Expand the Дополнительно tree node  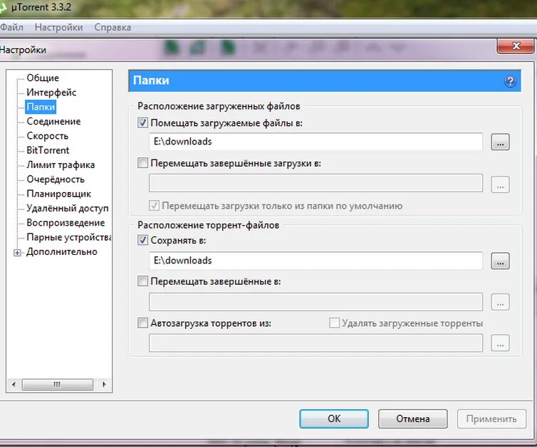click(17, 253)
